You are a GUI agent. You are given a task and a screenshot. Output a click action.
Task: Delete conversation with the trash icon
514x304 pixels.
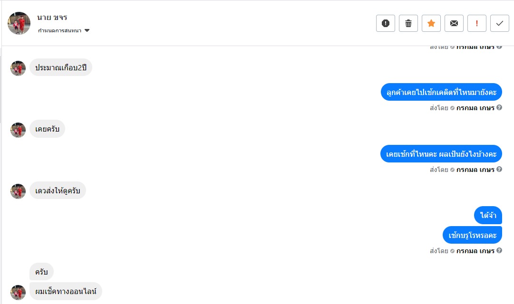tap(408, 23)
